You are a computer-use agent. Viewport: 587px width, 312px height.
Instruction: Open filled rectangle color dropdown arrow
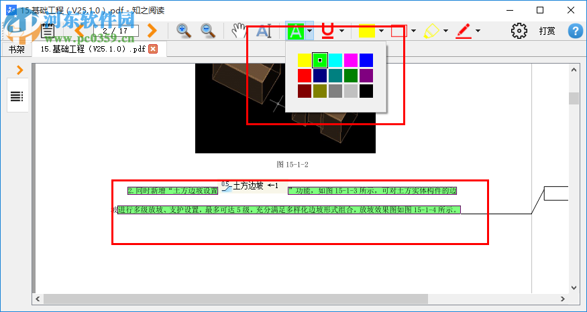[x=381, y=31]
